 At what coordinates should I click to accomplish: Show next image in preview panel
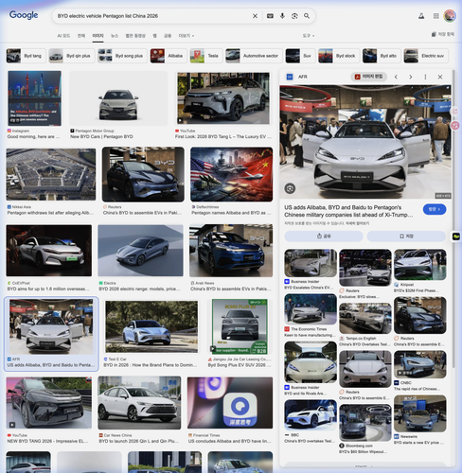[x=411, y=77]
